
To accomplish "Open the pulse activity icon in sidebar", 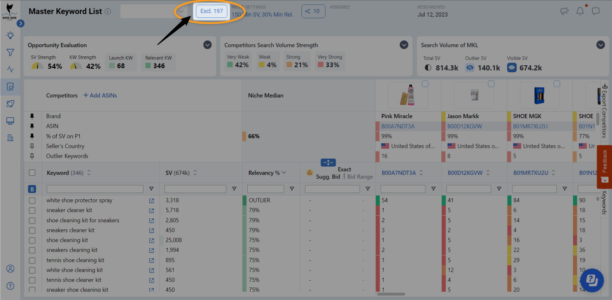I will click(10, 69).
